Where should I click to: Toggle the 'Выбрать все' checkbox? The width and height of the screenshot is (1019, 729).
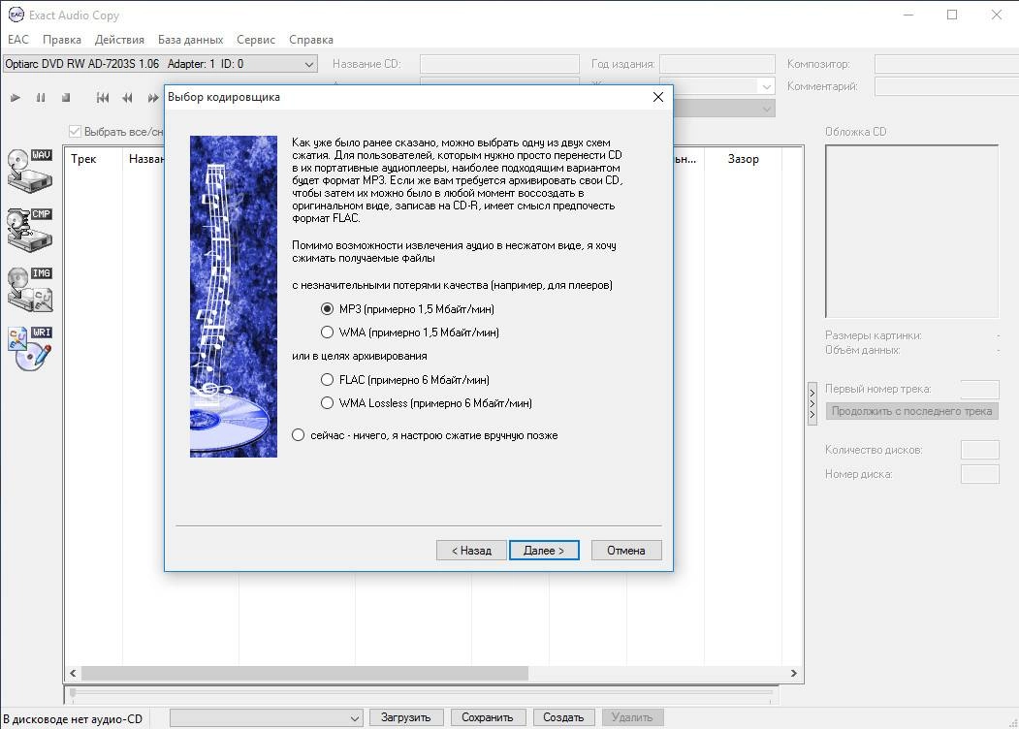(x=75, y=132)
